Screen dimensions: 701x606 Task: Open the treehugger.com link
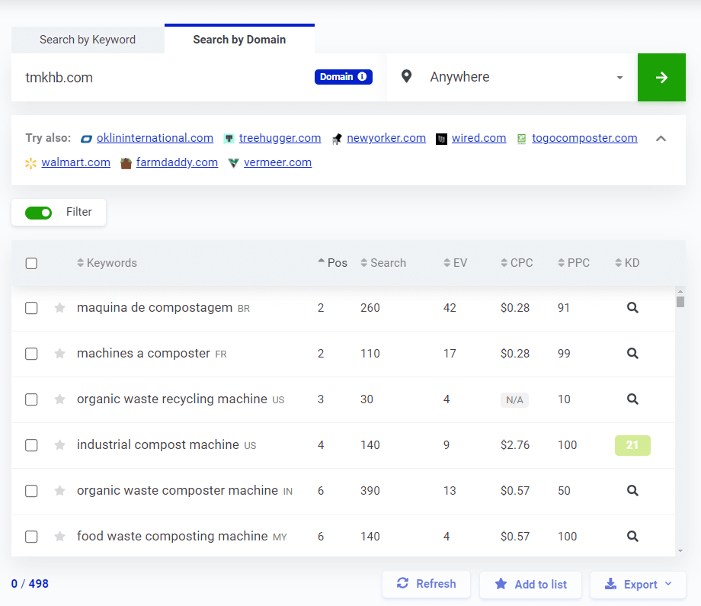280,138
